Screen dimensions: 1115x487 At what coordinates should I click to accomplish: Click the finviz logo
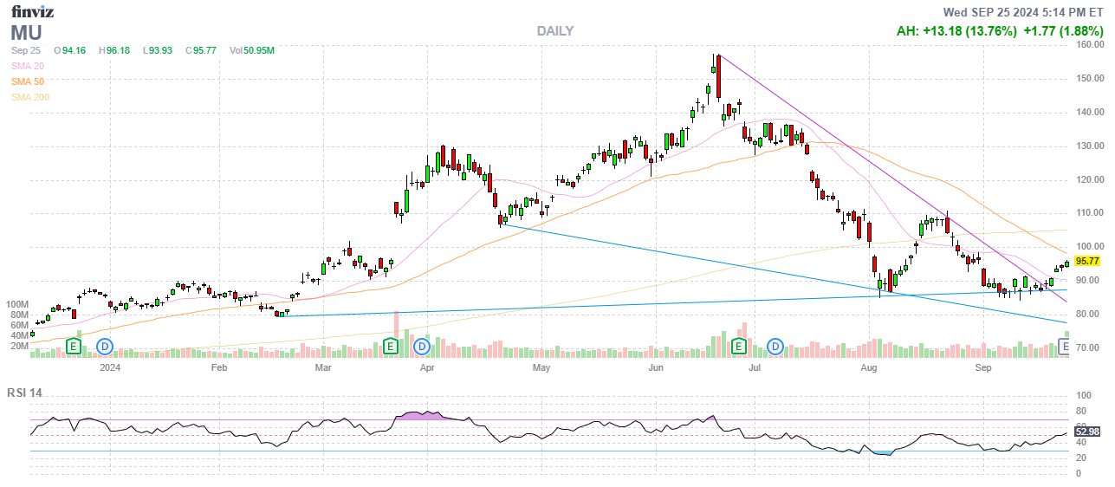(x=32, y=11)
